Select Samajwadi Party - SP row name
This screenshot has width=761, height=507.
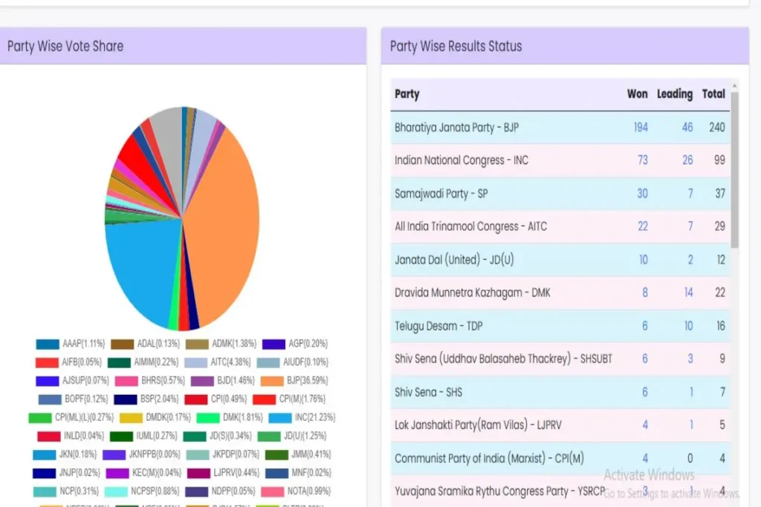[x=441, y=194]
